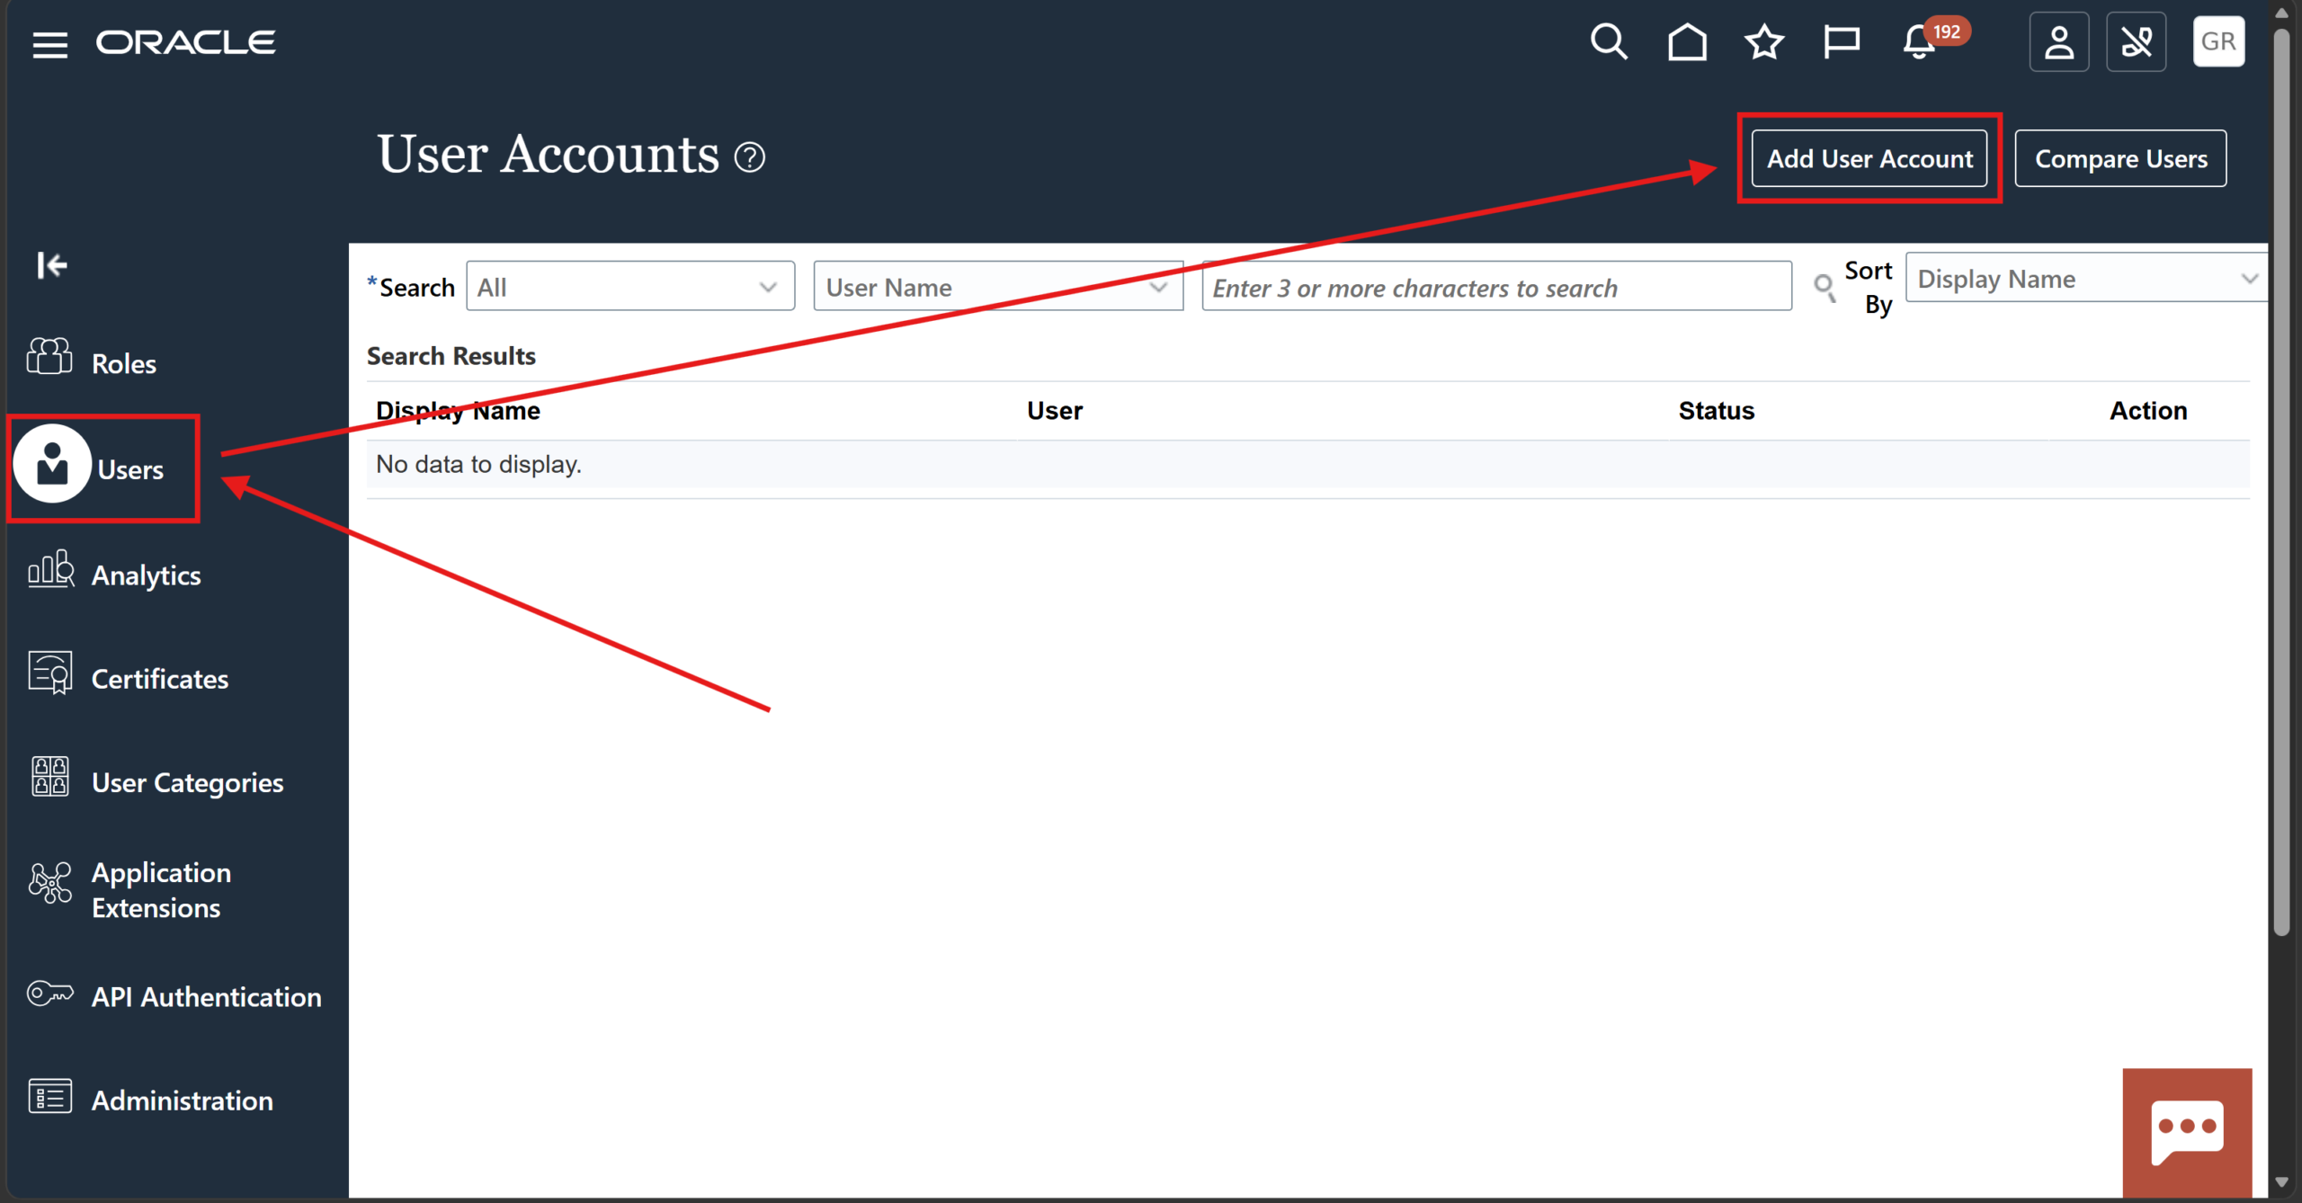Click the Roles group icon
This screenshot has width=2302, height=1203.
point(49,356)
